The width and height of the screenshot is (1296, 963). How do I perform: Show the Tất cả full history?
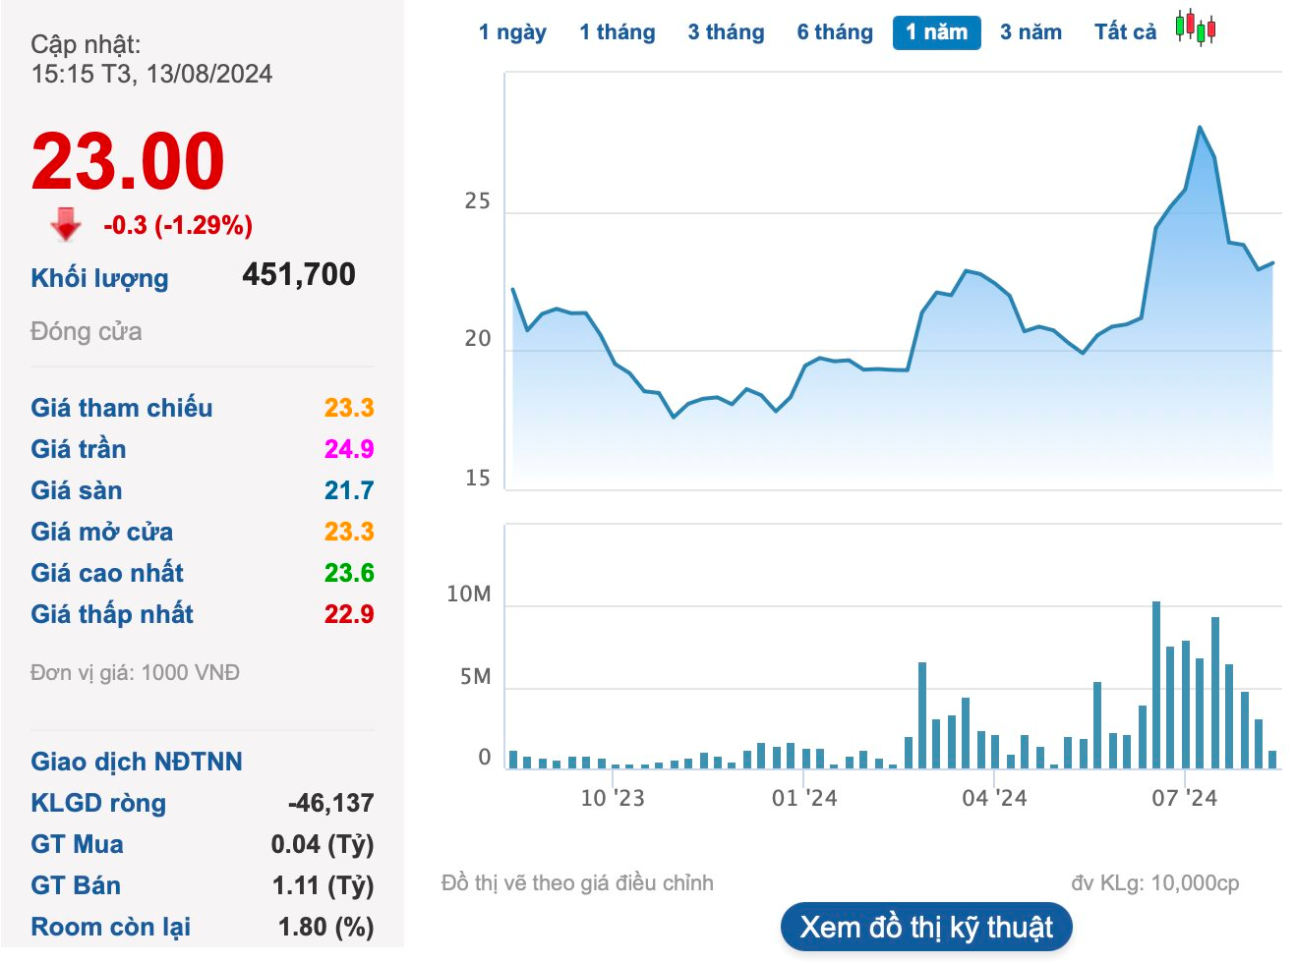tap(1125, 32)
